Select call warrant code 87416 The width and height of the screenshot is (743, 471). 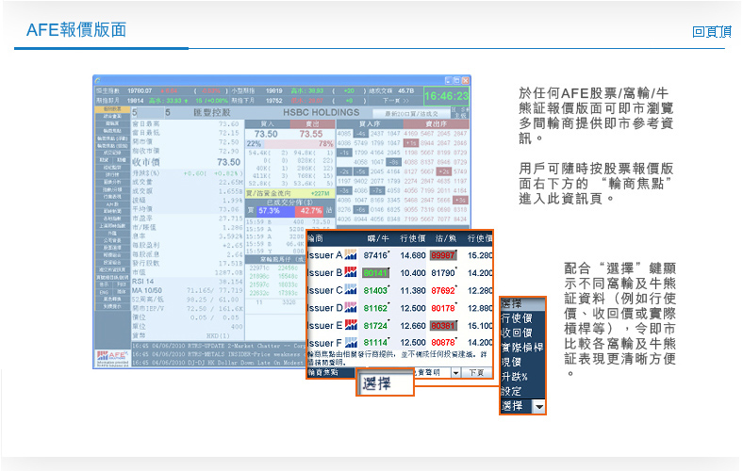[x=375, y=255]
